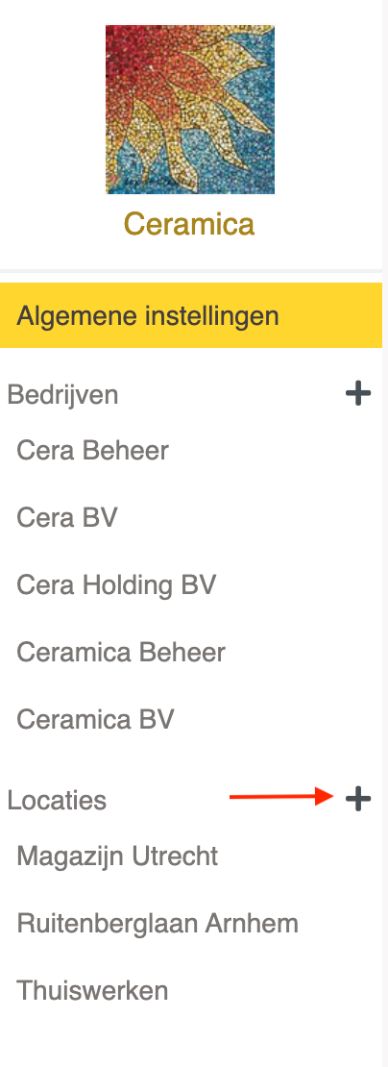The image size is (388, 1067).
Task: Add a new company with Bedrijven plus icon
Action: tap(358, 394)
